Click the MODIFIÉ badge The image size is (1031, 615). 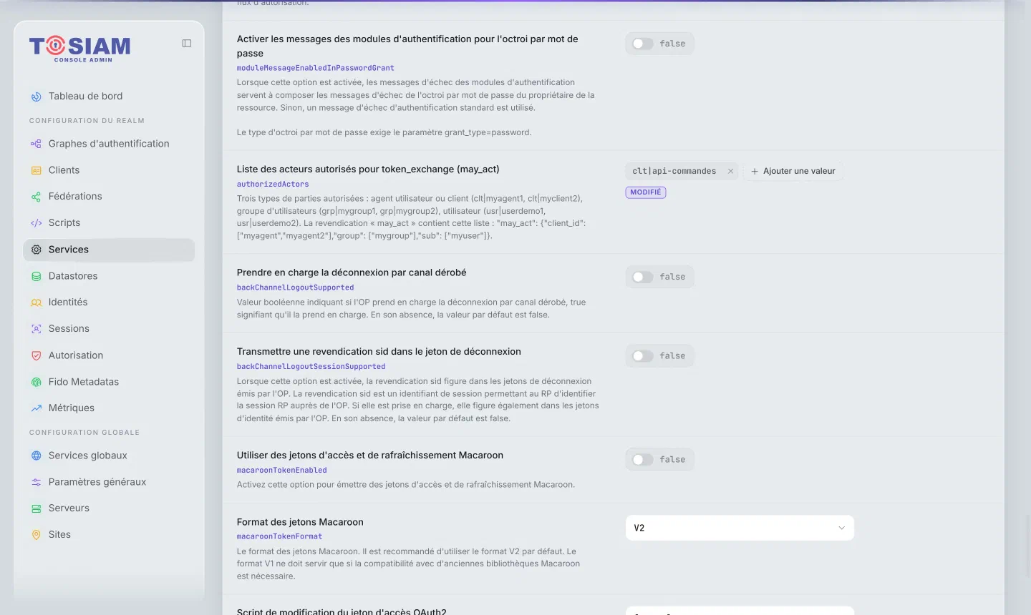646,192
